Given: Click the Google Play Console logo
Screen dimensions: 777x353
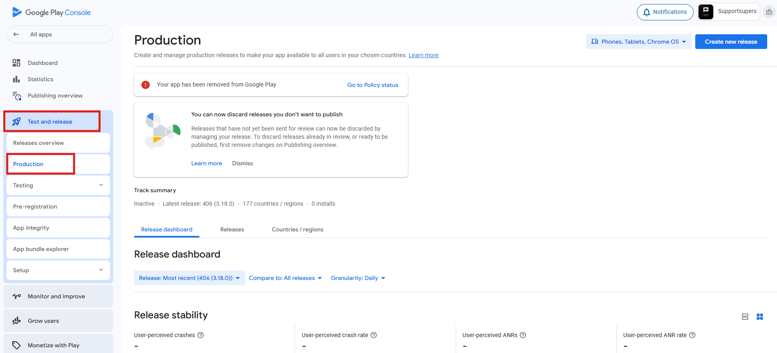Looking at the screenshot, I should tap(52, 12).
